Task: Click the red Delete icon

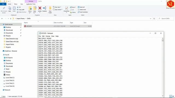Action: click(40, 8)
